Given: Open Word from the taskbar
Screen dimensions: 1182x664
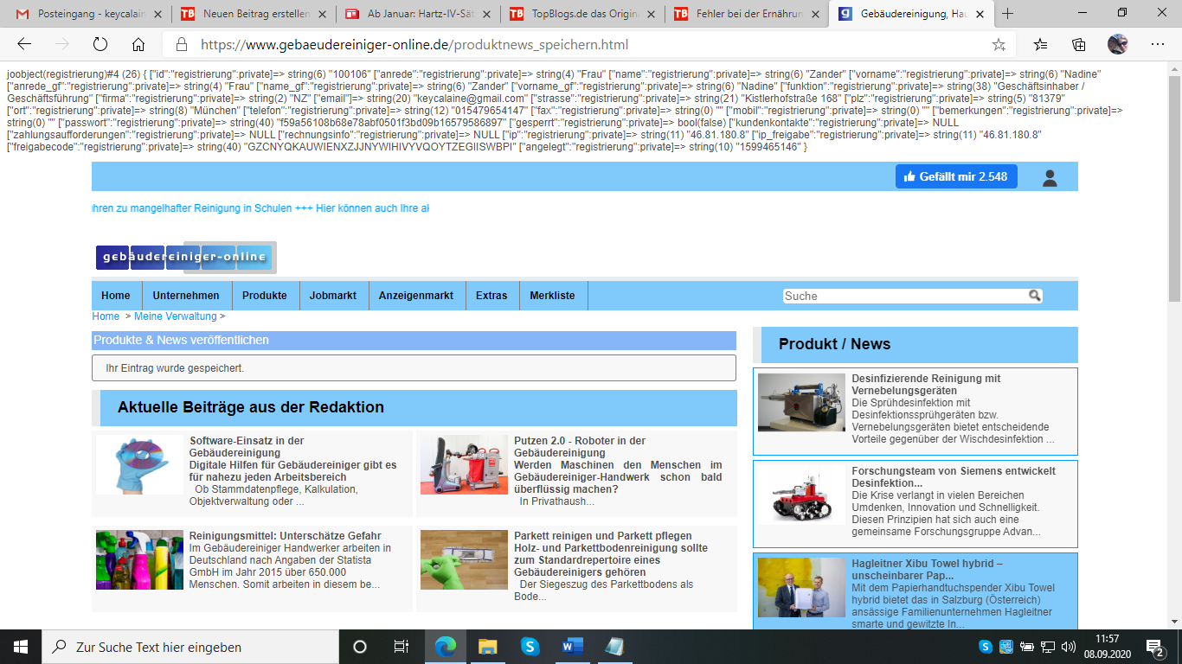Looking at the screenshot, I should 572,646.
